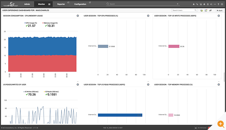Click the IO Writes value 70.26
The width and height of the screenshot is (226, 130).
[x=32, y=94]
